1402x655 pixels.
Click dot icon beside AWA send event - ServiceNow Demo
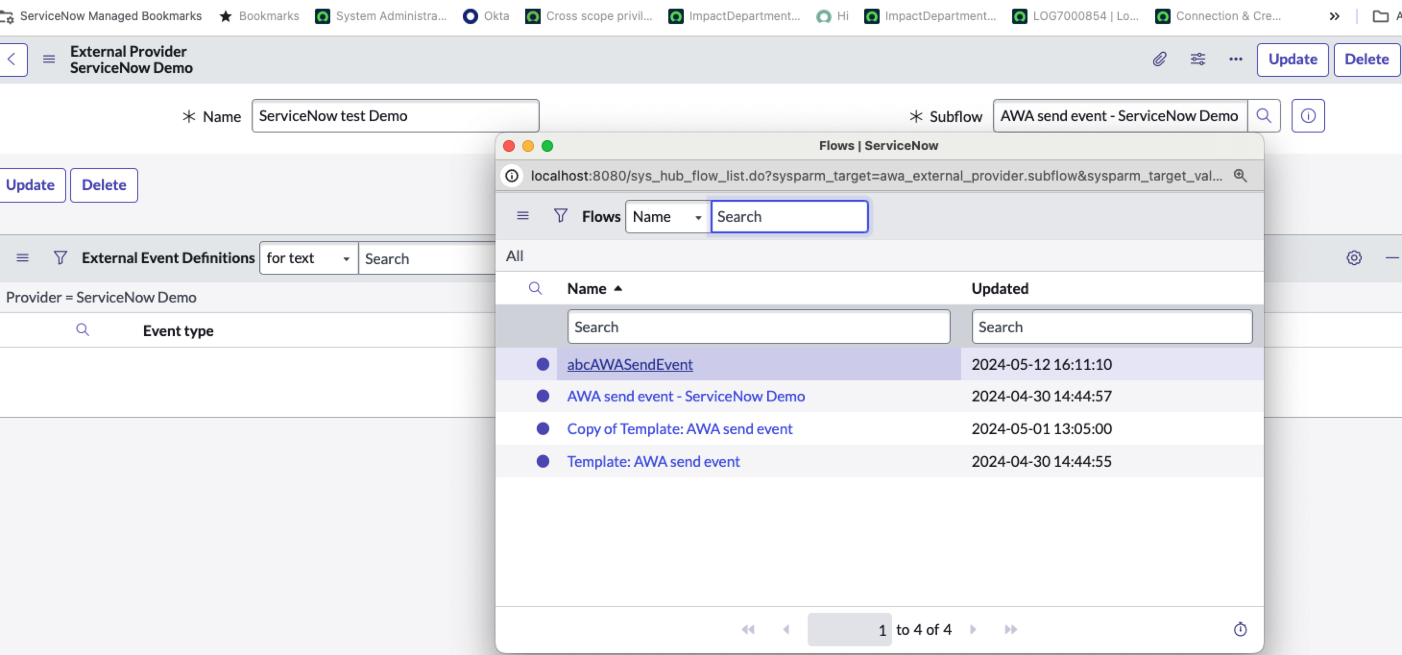coord(543,396)
